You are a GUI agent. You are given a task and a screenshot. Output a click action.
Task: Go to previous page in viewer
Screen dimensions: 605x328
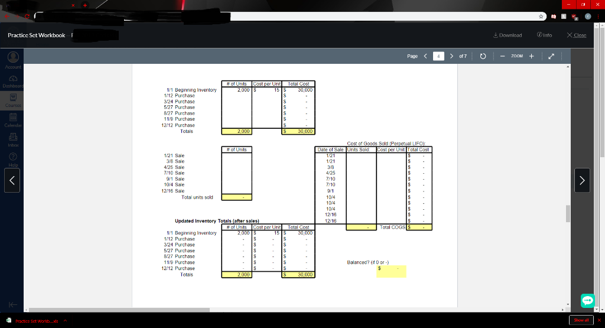pos(425,56)
